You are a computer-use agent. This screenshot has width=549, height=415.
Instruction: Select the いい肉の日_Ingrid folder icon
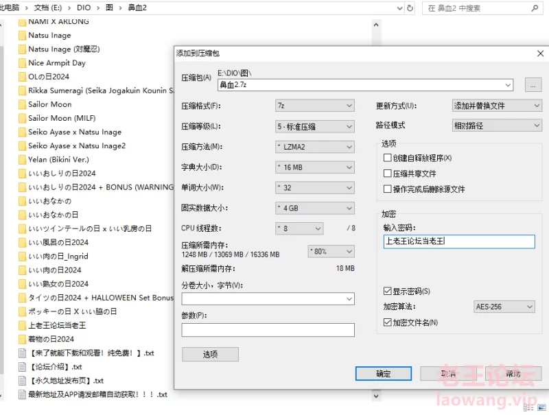pos(22,256)
